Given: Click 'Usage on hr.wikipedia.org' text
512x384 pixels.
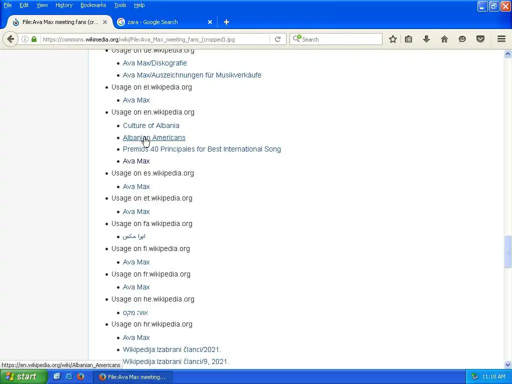Looking at the screenshot, I should [x=152, y=324].
